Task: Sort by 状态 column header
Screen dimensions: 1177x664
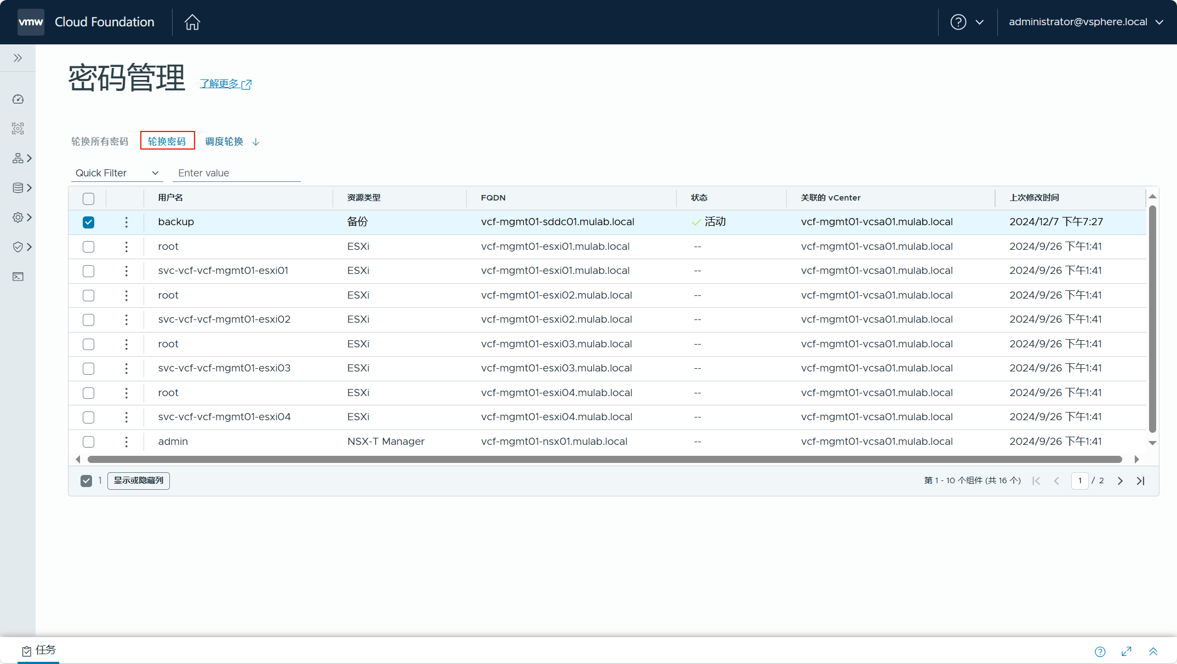Action: pyautogui.click(x=699, y=198)
